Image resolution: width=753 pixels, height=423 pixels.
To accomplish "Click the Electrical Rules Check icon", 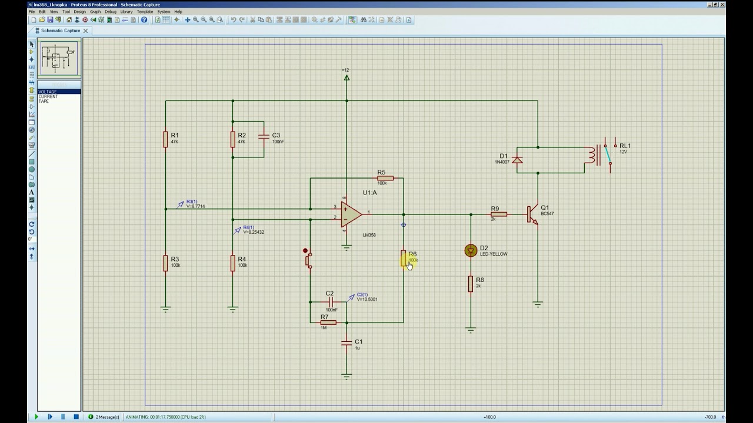I will pyautogui.click(x=409, y=19).
